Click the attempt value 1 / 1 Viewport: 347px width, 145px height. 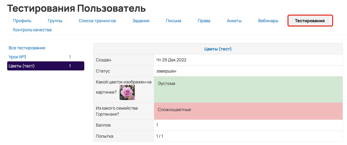pyautogui.click(x=159, y=136)
